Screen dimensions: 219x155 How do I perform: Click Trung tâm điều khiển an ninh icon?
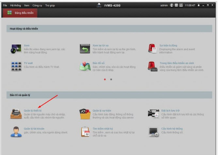coord(152,66)
